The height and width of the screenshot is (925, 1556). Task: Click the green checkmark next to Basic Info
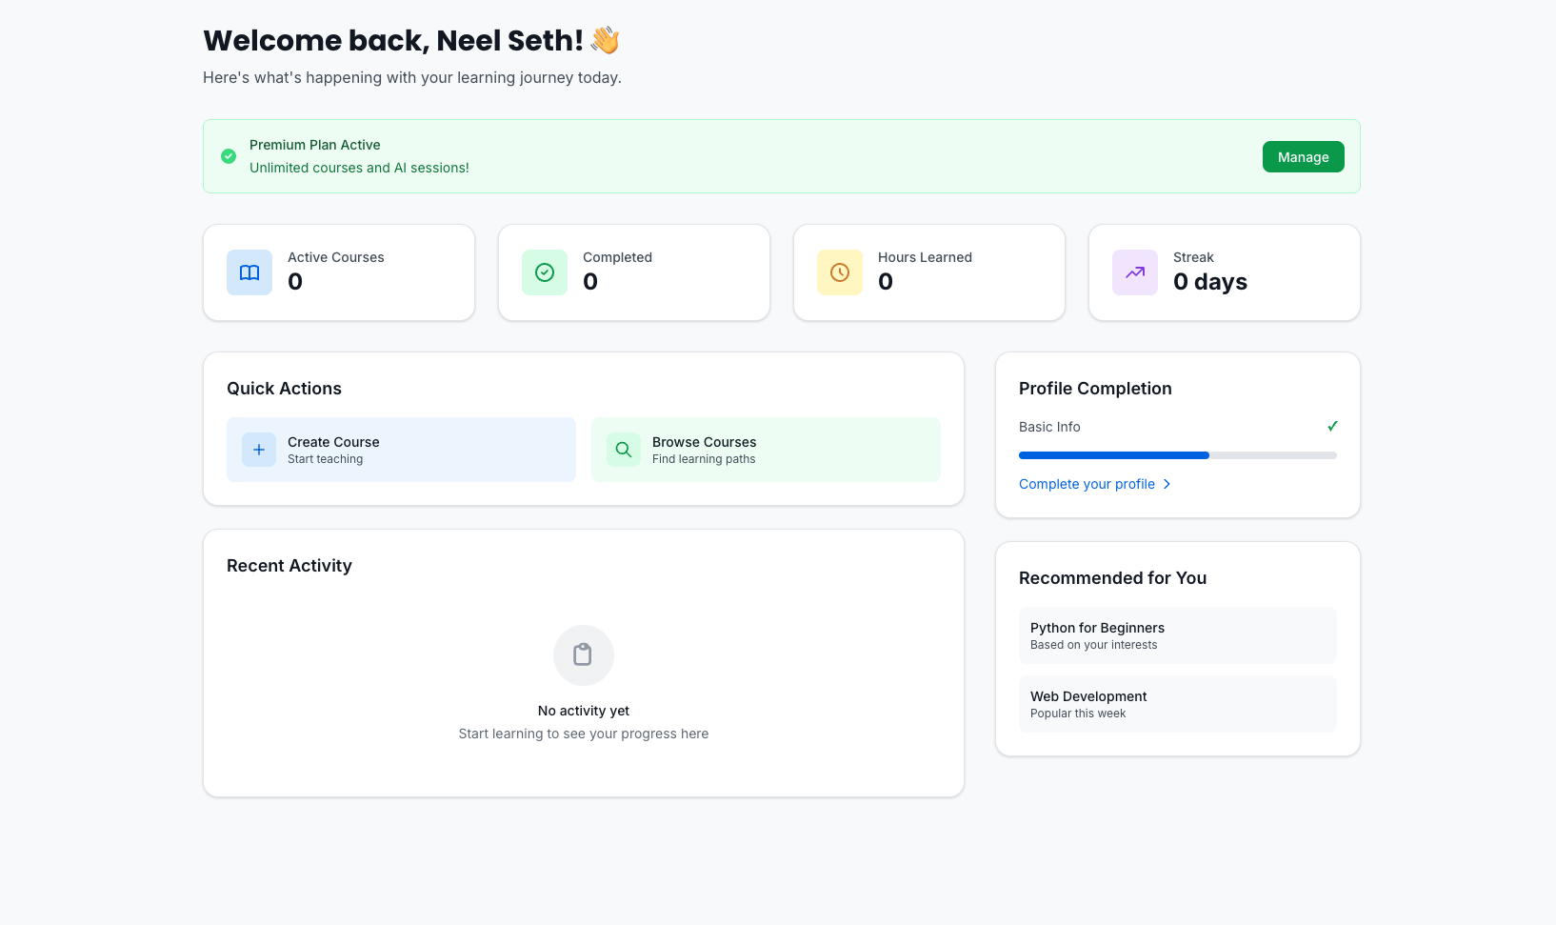[1332, 426]
